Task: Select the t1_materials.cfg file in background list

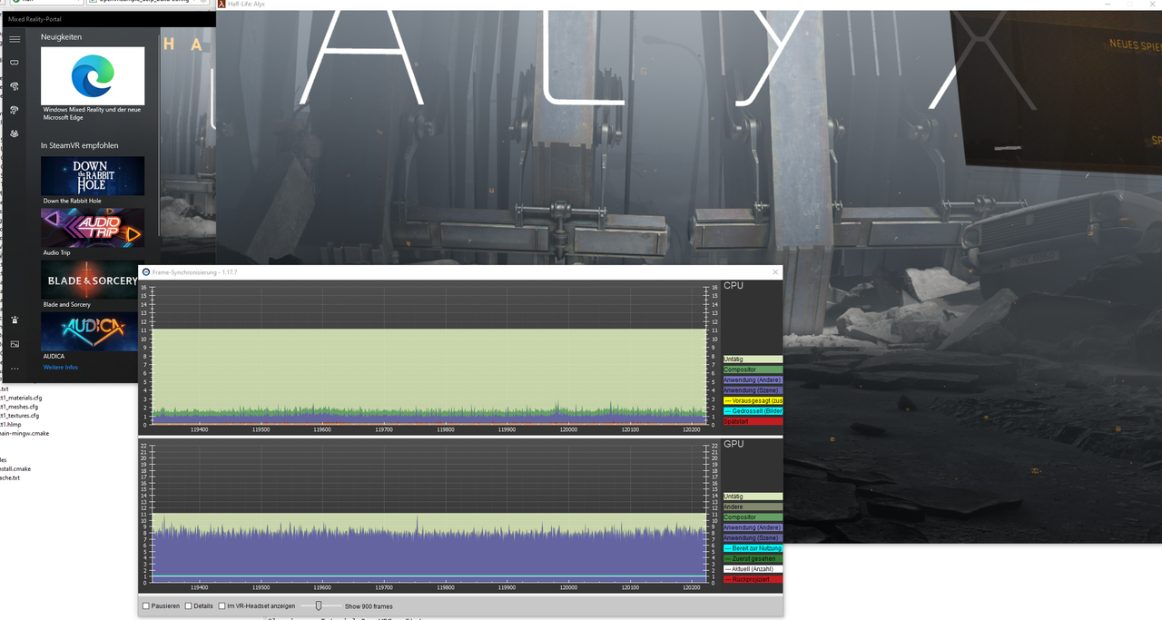Action: tap(20, 398)
